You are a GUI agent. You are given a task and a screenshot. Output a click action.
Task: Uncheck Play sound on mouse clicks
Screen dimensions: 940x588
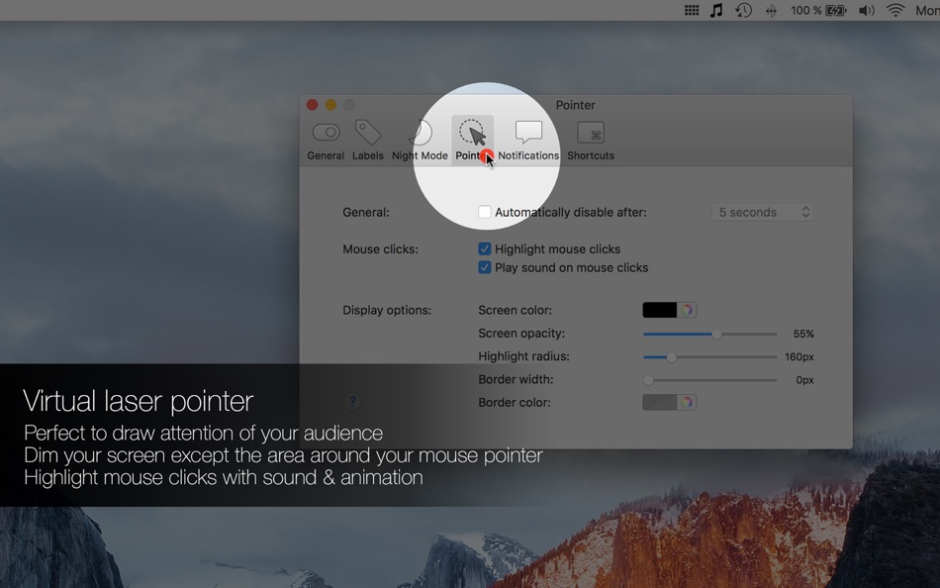(485, 267)
